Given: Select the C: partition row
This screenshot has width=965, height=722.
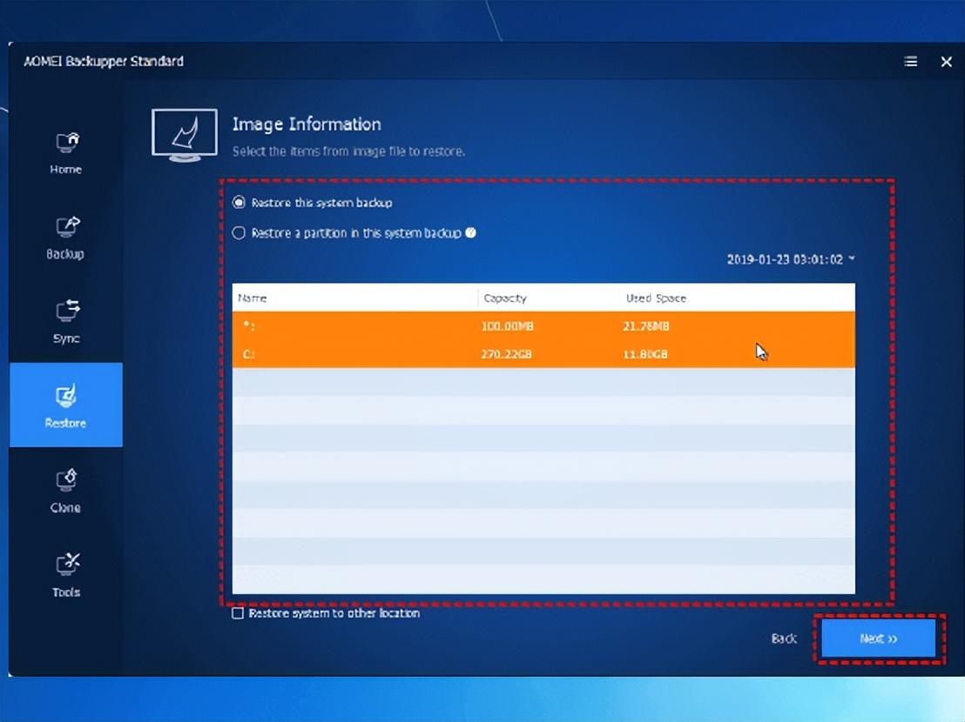Looking at the screenshot, I should click(x=543, y=354).
